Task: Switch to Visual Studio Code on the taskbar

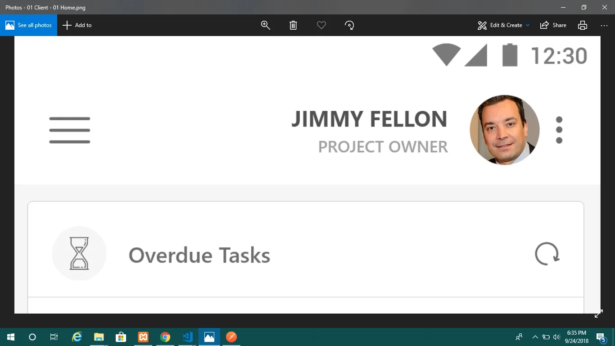Action: (187, 337)
